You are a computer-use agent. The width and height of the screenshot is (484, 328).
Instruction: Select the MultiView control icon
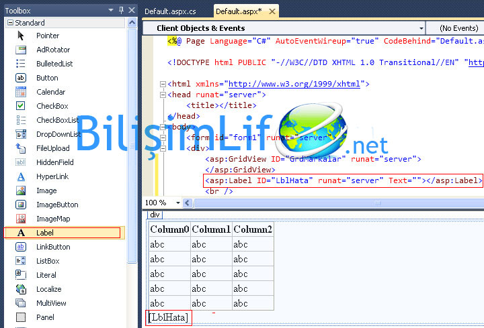pos(21,303)
